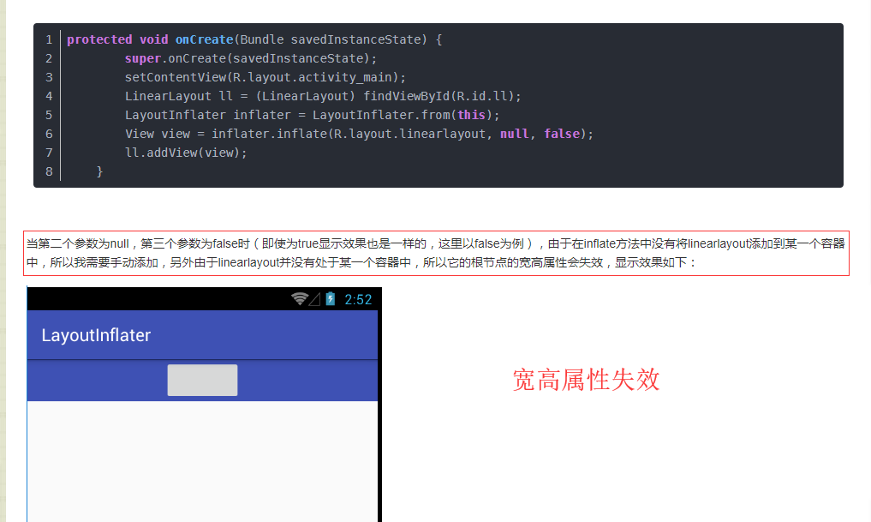Image resolution: width=871 pixels, height=522 pixels.
Task: Click the LayoutInflater.from(this) code line
Action: 313,115
